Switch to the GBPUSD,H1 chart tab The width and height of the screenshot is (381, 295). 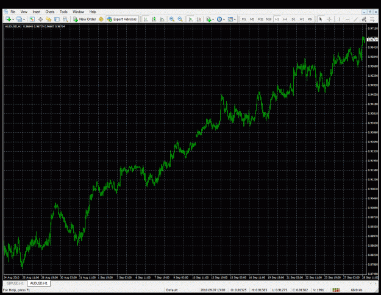click(x=15, y=283)
